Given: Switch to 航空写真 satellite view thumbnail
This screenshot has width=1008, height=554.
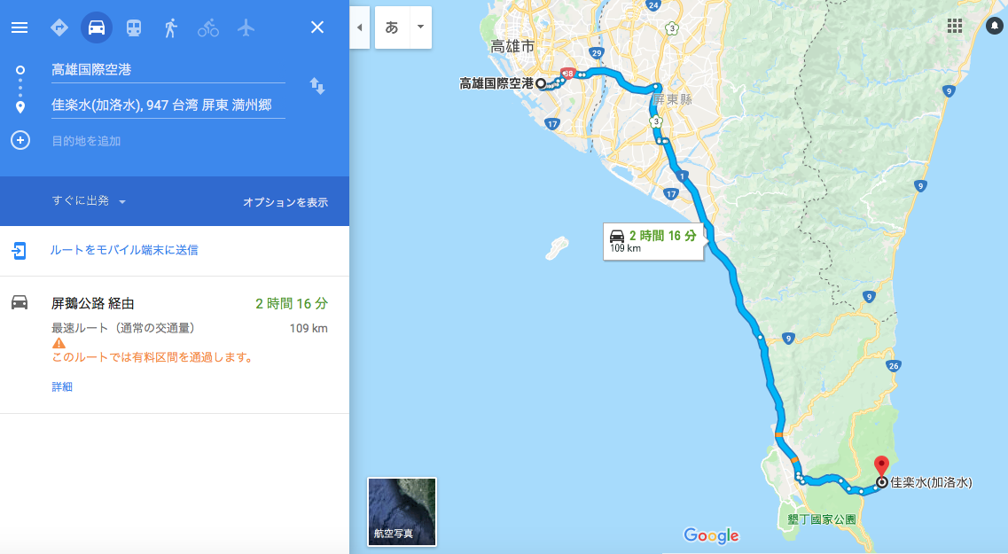Looking at the screenshot, I should coord(402,511).
